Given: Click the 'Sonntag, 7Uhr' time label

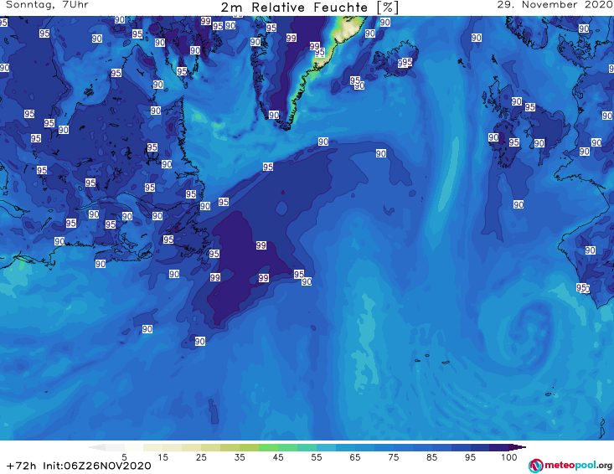Looking at the screenshot, I should (x=47, y=5).
